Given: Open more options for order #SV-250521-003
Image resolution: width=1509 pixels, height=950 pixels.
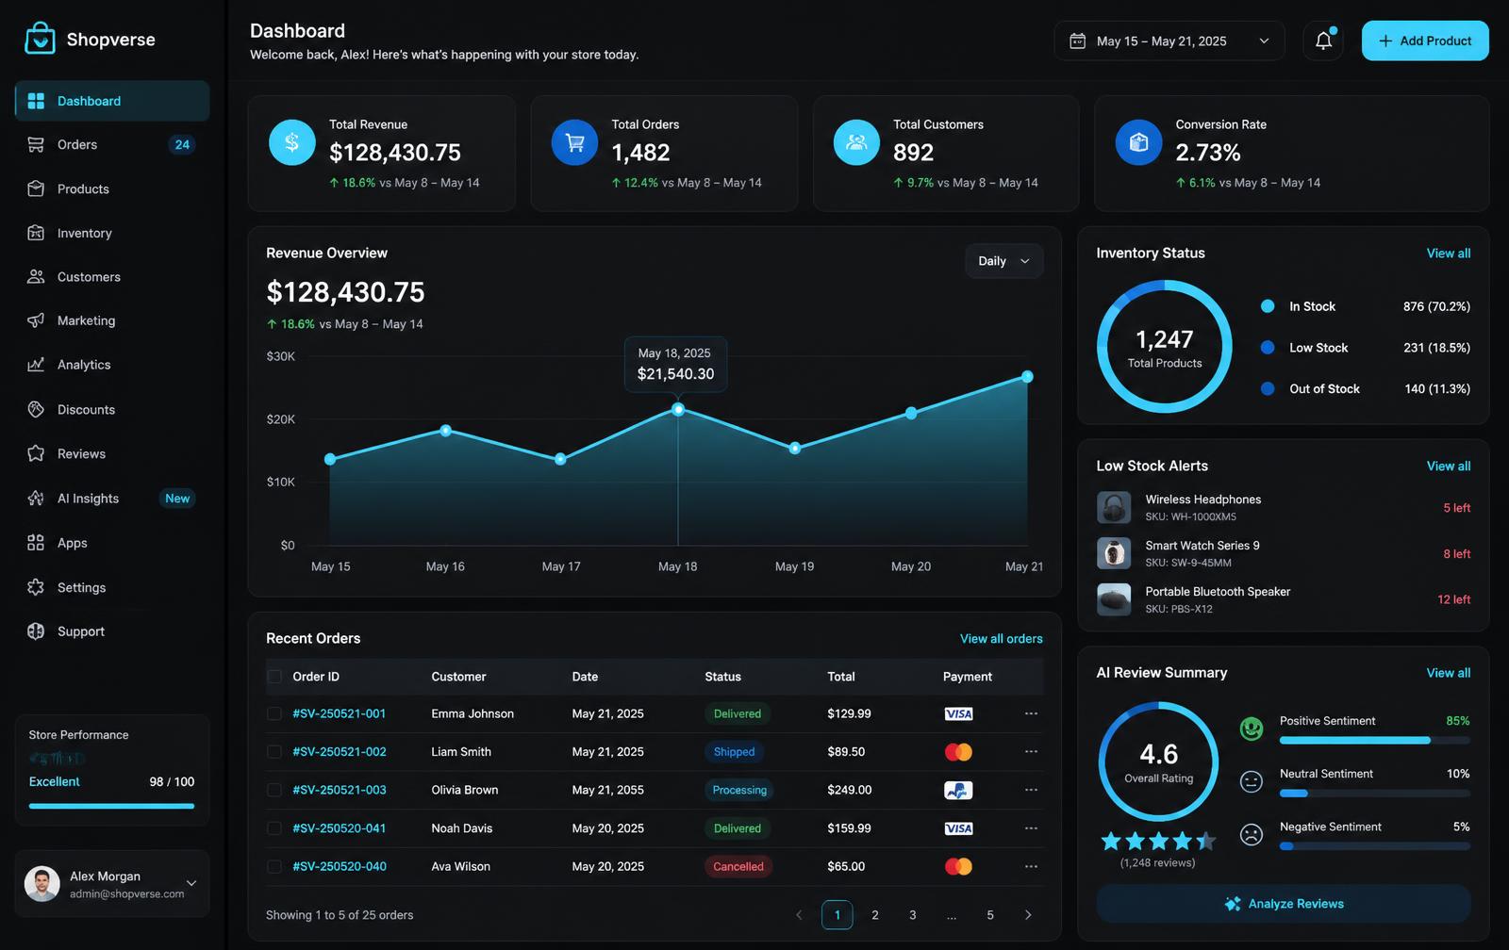Looking at the screenshot, I should pos(1031,790).
